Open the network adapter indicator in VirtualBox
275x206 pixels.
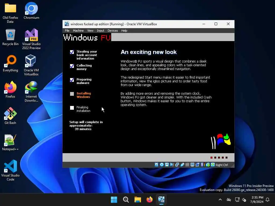(x=177, y=165)
